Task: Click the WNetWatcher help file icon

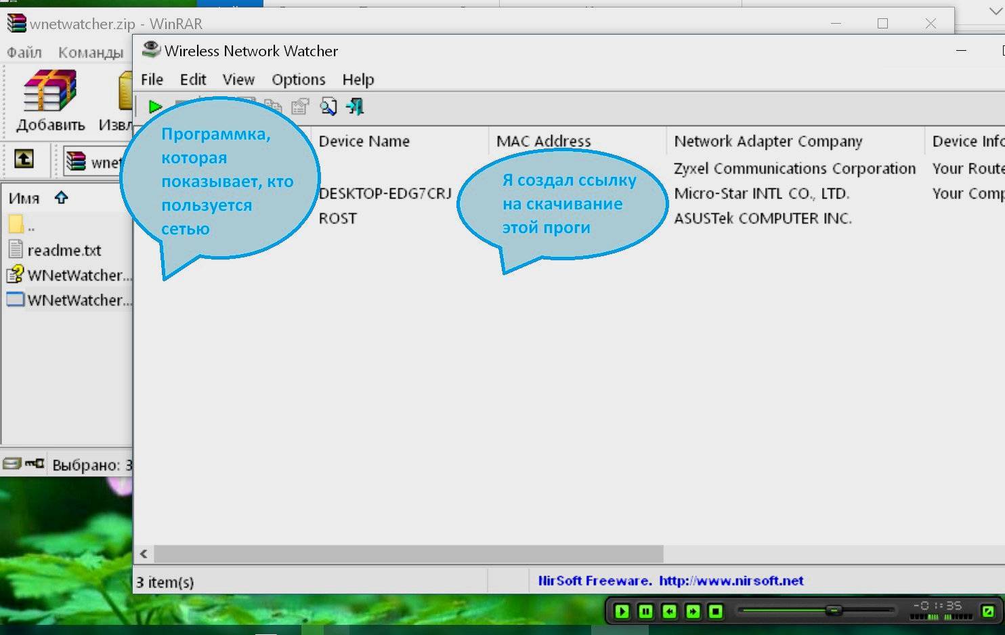Action: point(16,274)
